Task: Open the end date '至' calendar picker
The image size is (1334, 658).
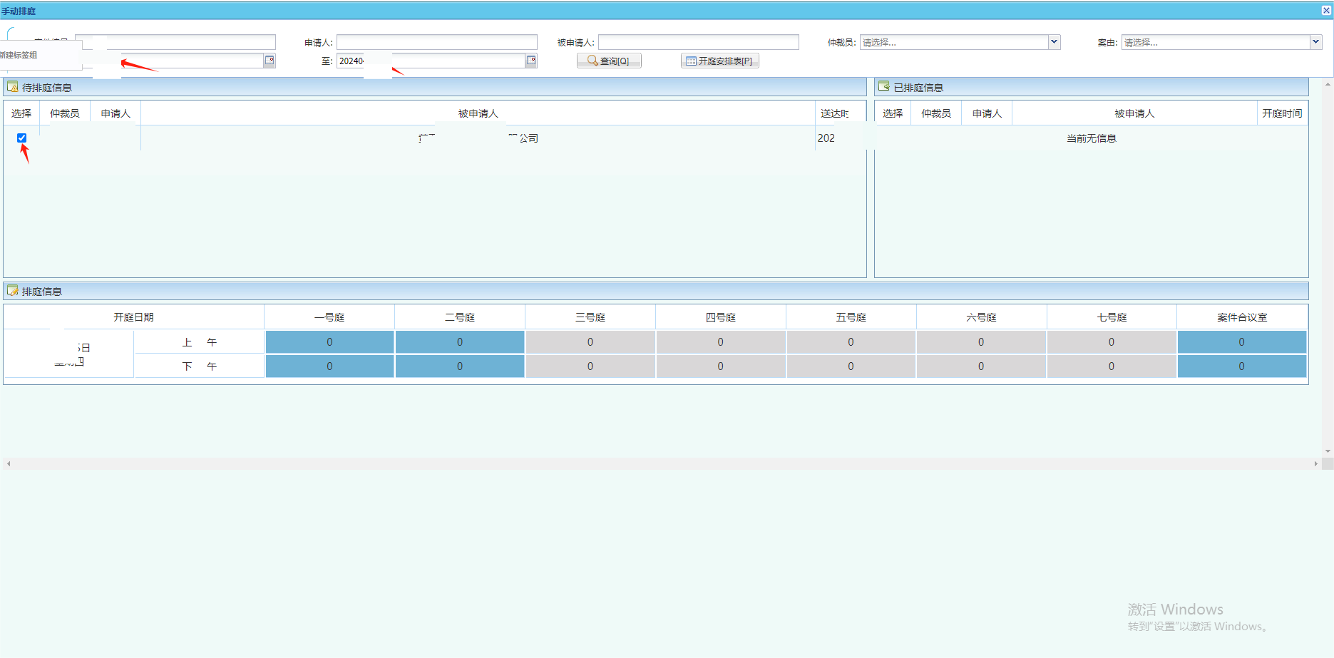Action: pyautogui.click(x=531, y=61)
